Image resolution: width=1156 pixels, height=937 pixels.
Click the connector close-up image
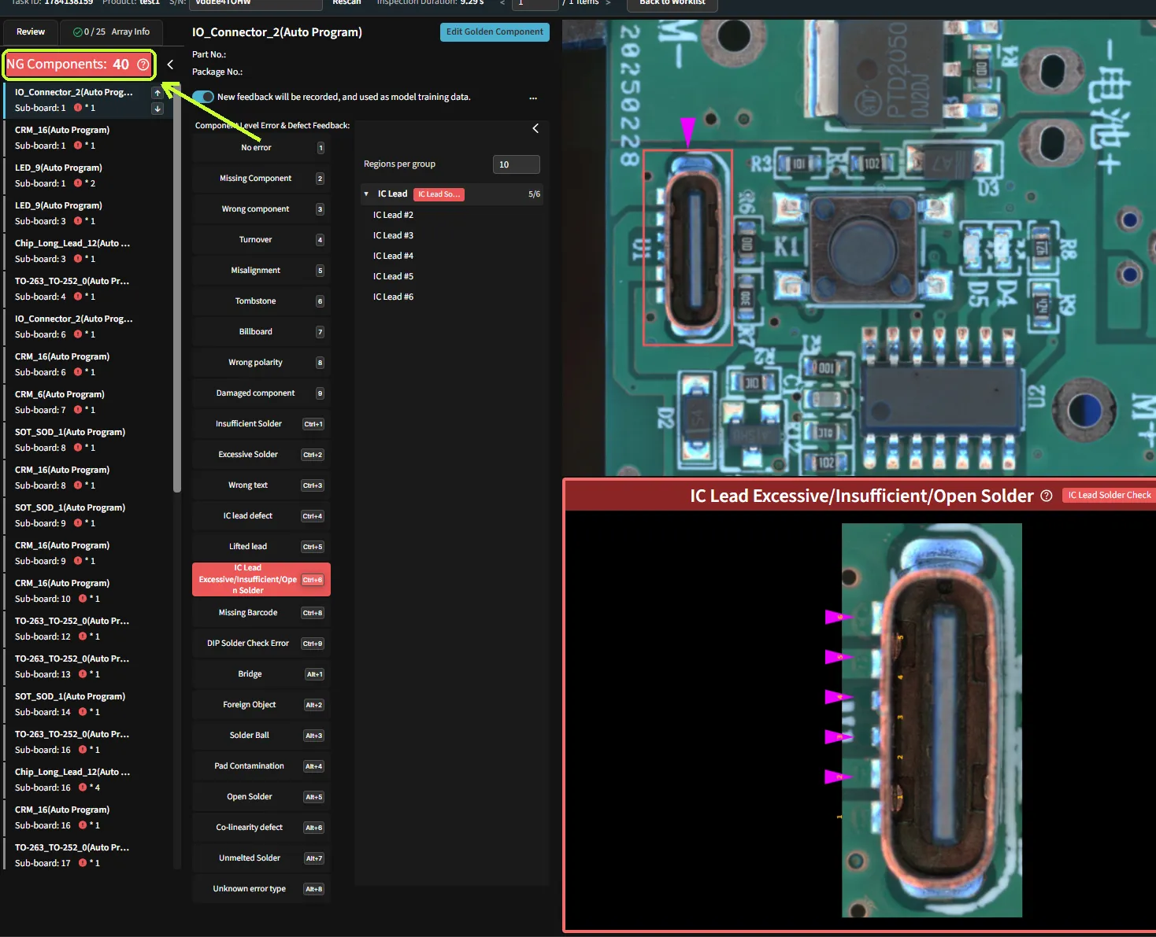click(x=932, y=720)
